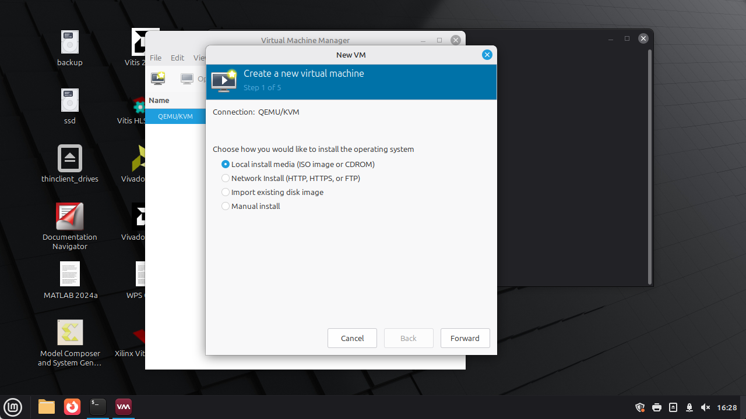Open the ssd drive desktop icon
The width and height of the screenshot is (746, 419).
pyautogui.click(x=70, y=101)
